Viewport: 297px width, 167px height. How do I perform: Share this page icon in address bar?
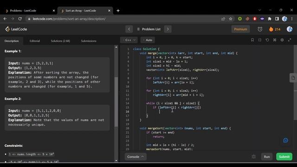223,19
